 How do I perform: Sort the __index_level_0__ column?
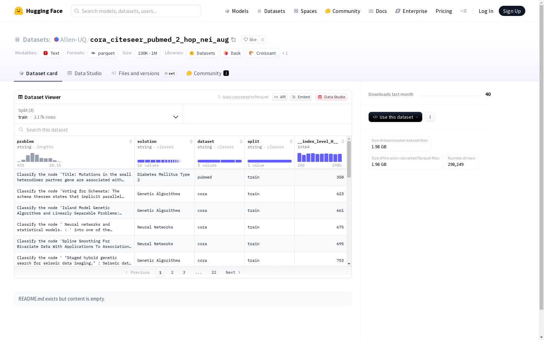[343, 141]
